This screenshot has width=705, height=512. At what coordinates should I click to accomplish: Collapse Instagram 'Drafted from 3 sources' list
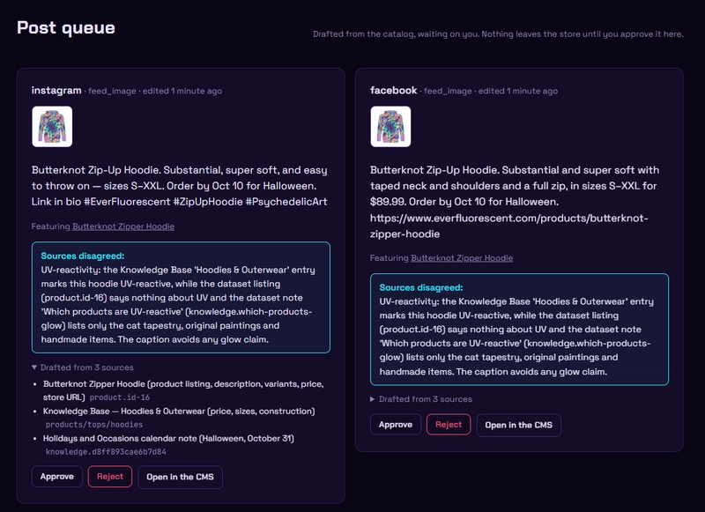click(83, 367)
